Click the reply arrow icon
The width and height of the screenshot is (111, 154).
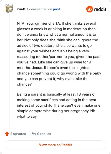[34, 134]
